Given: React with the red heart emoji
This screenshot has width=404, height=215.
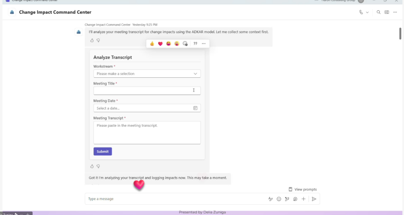Looking at the screenshot, I should coord(160,43).
